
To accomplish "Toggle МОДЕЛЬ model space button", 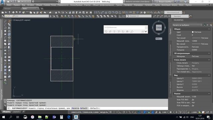I will point(104,112).
